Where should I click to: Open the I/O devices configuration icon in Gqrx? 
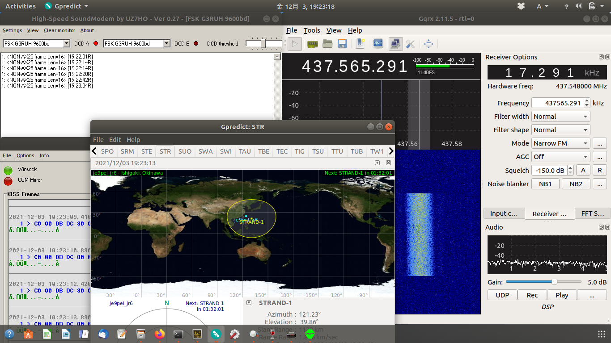[x=313, y=44]
